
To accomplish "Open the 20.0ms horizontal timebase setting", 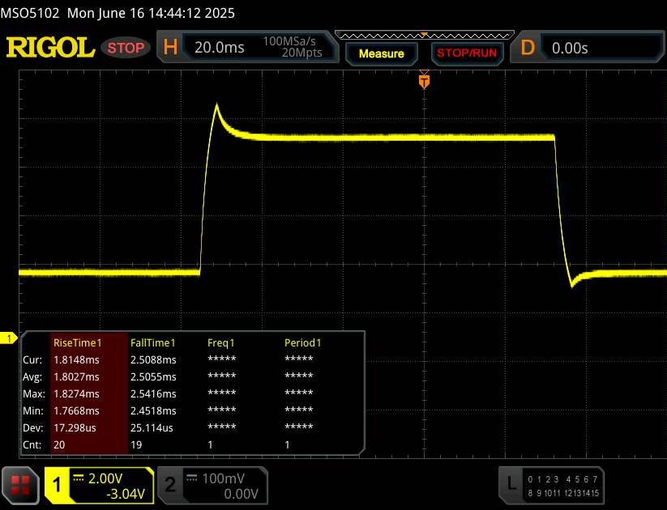I will [x=220, y=48].
